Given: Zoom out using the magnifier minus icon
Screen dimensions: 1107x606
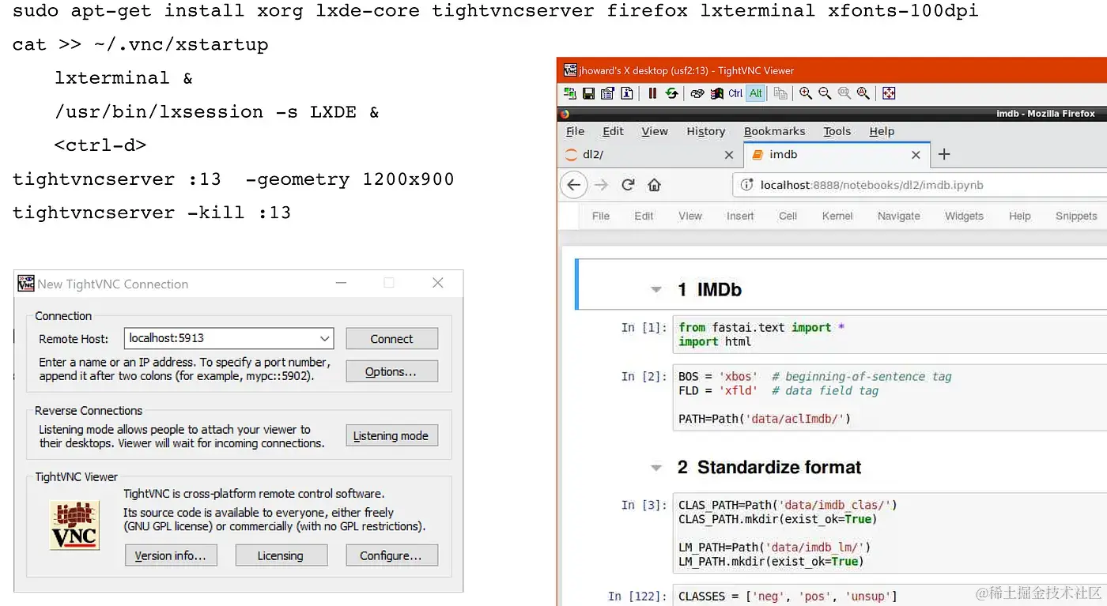Looking at the screenshot, I should coord(825,93).
